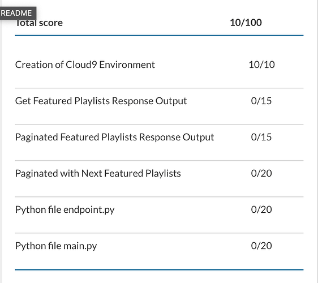This screenshot has height=283, width=318.
Task: Click the 0/20 score for main.py
Action: pyautogui.click(x=261, y=246)
